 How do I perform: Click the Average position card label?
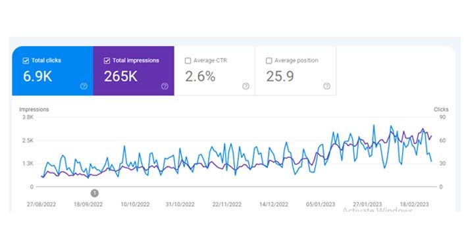click(x=296, y=61)
